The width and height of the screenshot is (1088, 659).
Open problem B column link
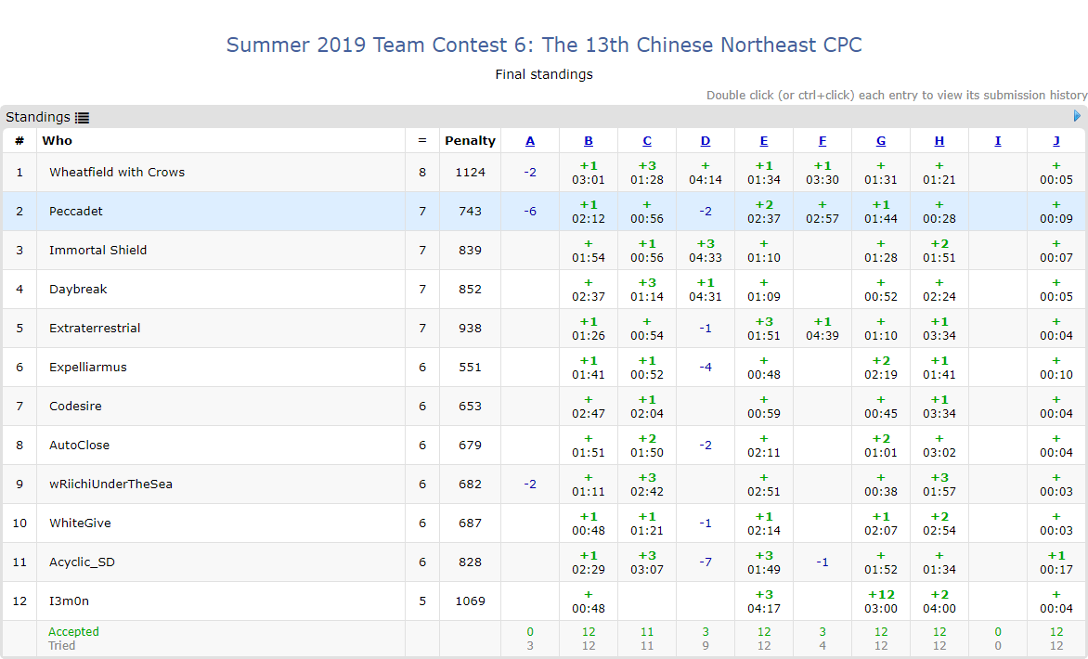[589, 141]
